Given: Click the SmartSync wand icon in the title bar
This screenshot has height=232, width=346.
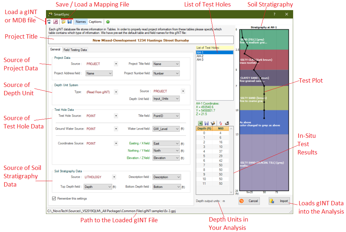Looking at the screenshot, I should point(51,14).
